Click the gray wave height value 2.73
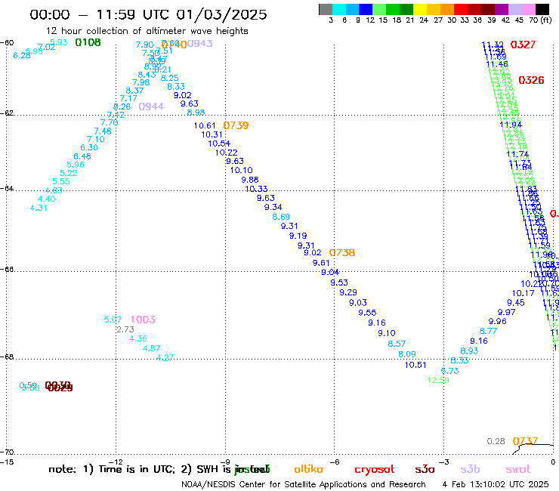Viewport: 559px width, 491px height. point(125,329)
